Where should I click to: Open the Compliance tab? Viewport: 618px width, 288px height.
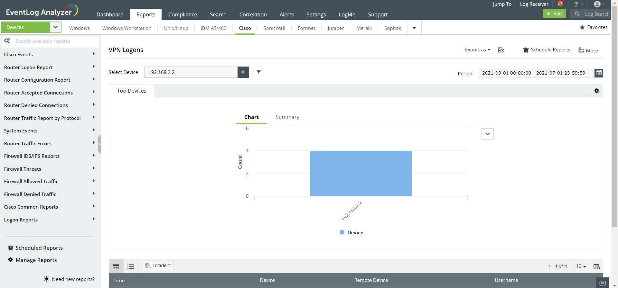(x=183, y=14)
